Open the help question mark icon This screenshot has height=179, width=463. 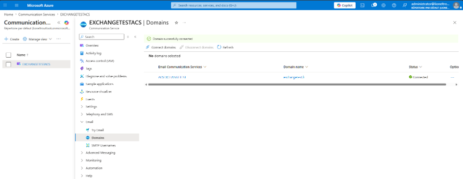click(394, 5)
